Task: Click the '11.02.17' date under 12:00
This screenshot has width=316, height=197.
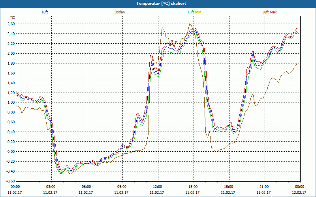Action: coord(157,193)
